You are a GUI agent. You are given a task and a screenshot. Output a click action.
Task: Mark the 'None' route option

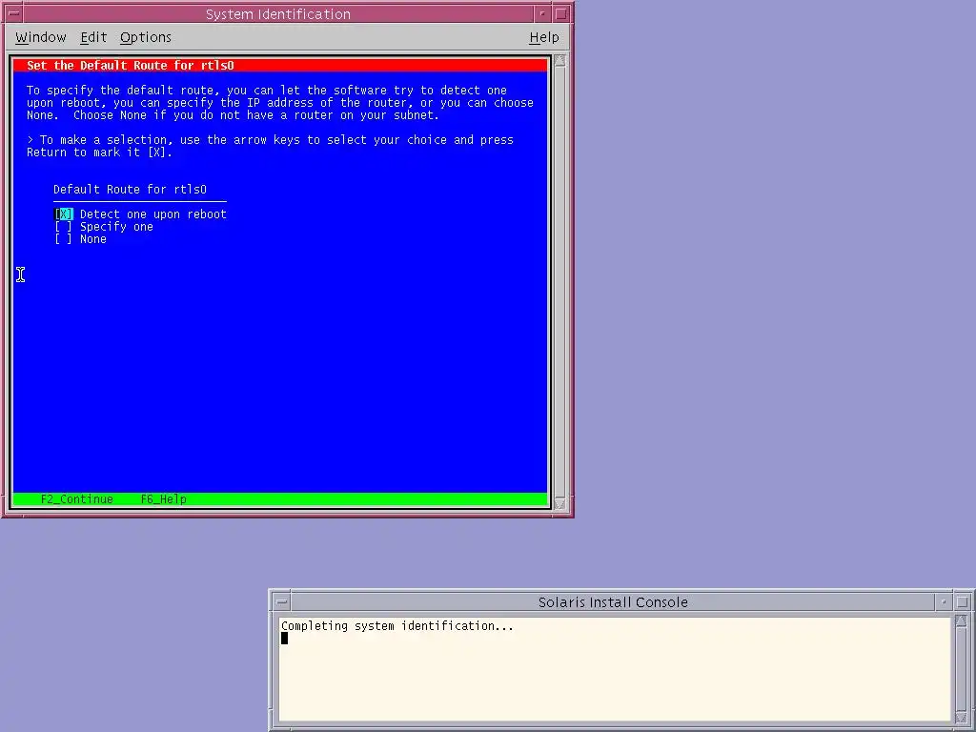[x=64, y=239]
